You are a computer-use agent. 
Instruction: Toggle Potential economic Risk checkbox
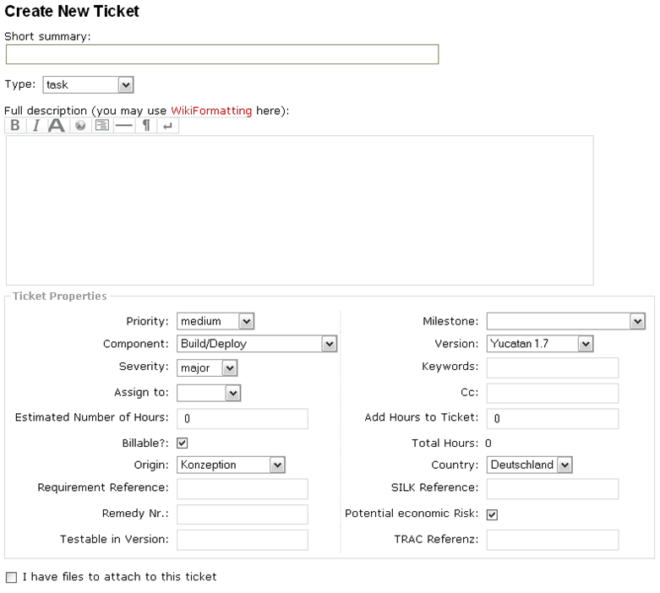click(492, 514)
